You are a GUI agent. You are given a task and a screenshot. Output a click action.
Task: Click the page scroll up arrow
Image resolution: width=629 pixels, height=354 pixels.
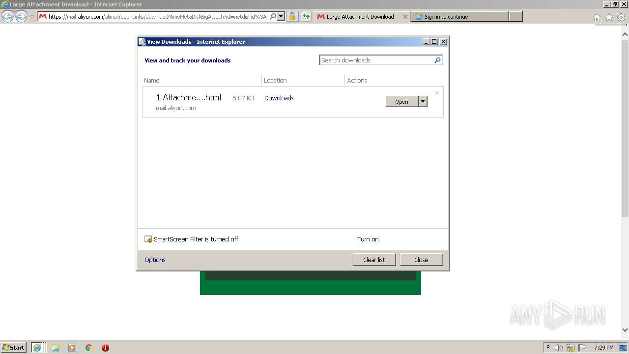point(625,34)
